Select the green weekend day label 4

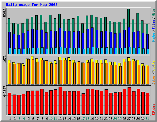click(x=24, y=119)
